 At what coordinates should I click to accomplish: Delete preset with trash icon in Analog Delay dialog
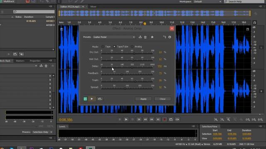pyautogui.click(x=145, y=37)
